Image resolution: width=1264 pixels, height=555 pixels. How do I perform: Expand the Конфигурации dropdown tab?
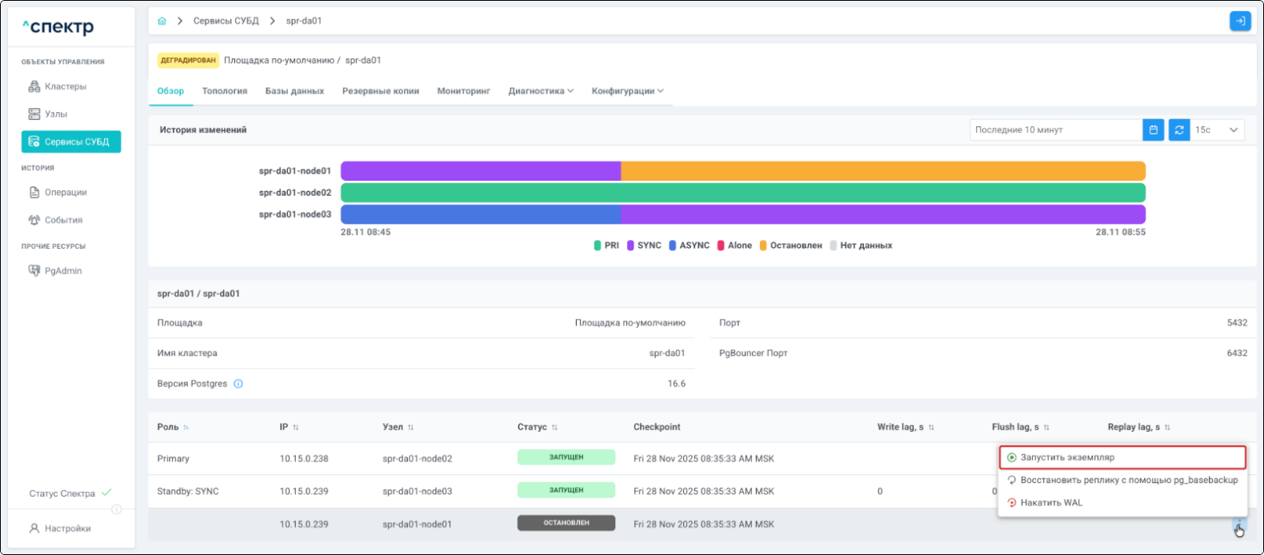[x=627, y=91]
